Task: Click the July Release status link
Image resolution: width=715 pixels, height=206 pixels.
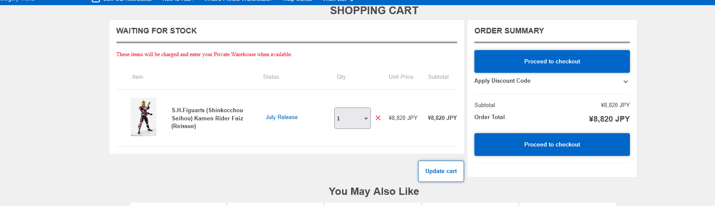Action: [281, 117]
